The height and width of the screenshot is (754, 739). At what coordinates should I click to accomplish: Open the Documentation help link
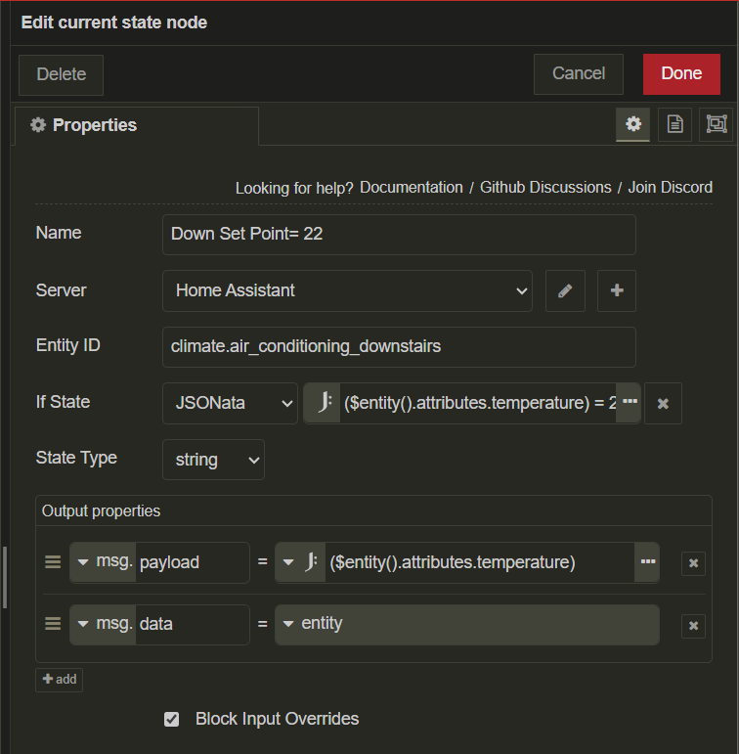click(412, 187)
